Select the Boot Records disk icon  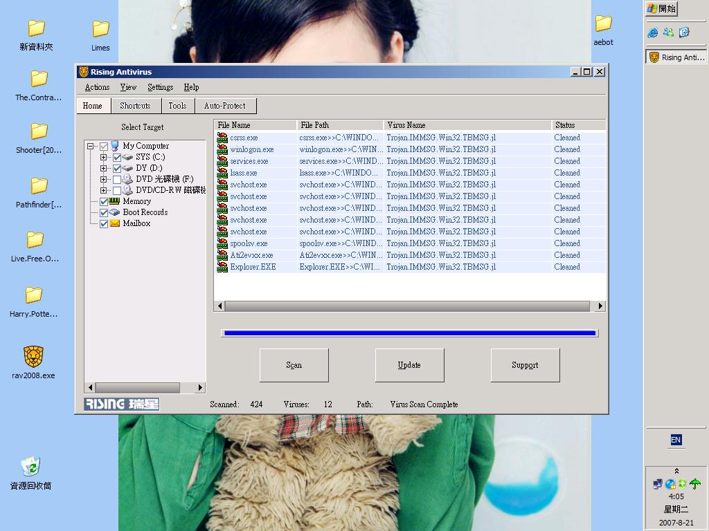click(115, 212)
